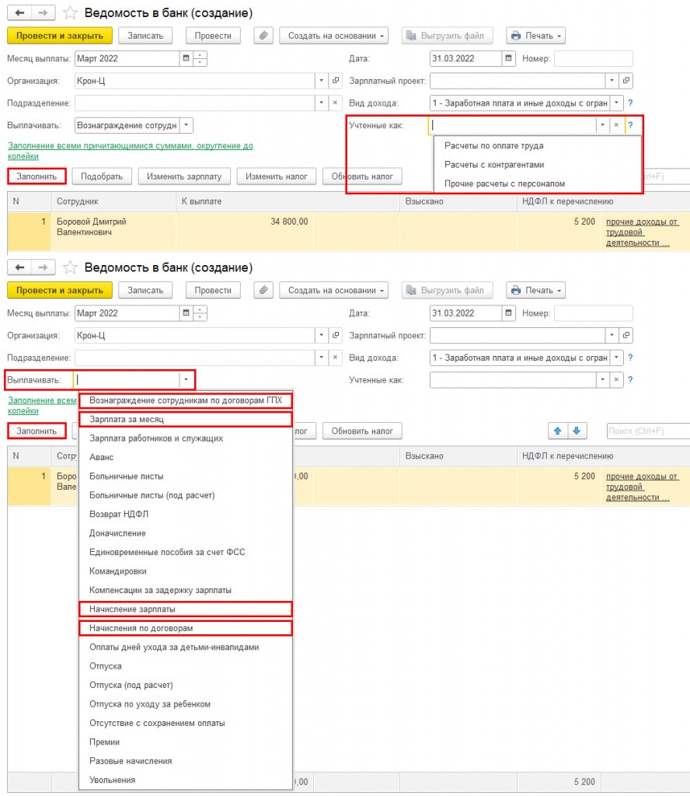Clear the Учтенные как field in the upper form
Viewport: 690px width, 796px height.
(615, 125)
